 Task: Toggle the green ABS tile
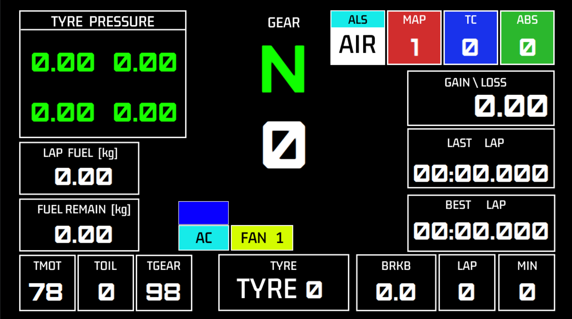pyautogui.click(x=527, y=38)
